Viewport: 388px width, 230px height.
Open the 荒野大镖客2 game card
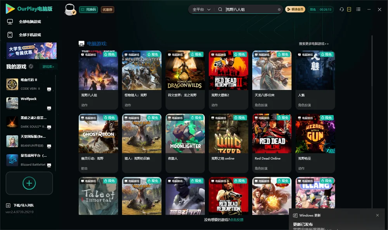(x=229, y=80)
